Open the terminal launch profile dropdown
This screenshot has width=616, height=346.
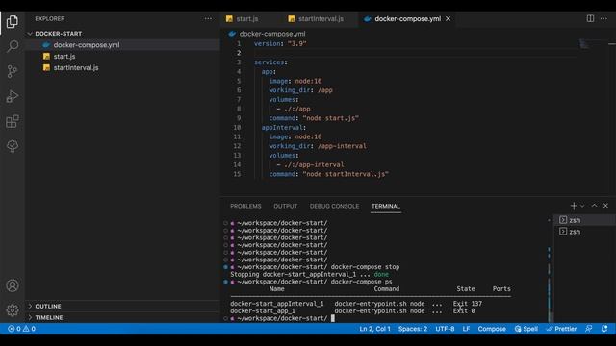582,206
